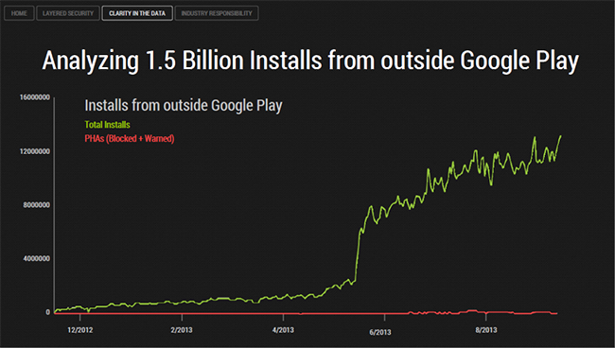The image size is (615, 348).
Task: Click the 4/2013 x-axis label
Action: click(x=283, y=330)
